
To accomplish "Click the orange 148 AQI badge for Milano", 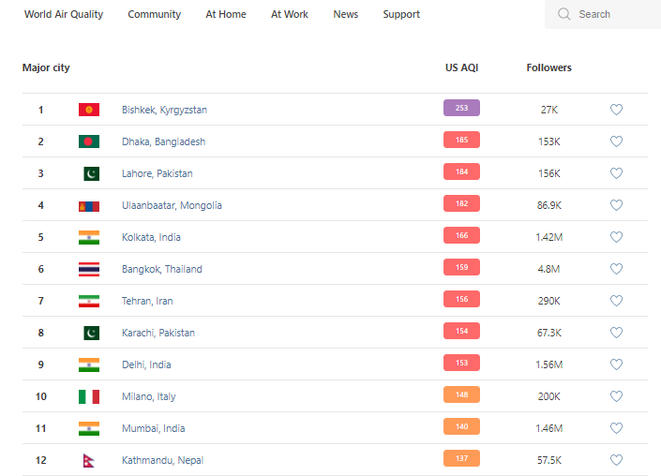I will [461, 394].
